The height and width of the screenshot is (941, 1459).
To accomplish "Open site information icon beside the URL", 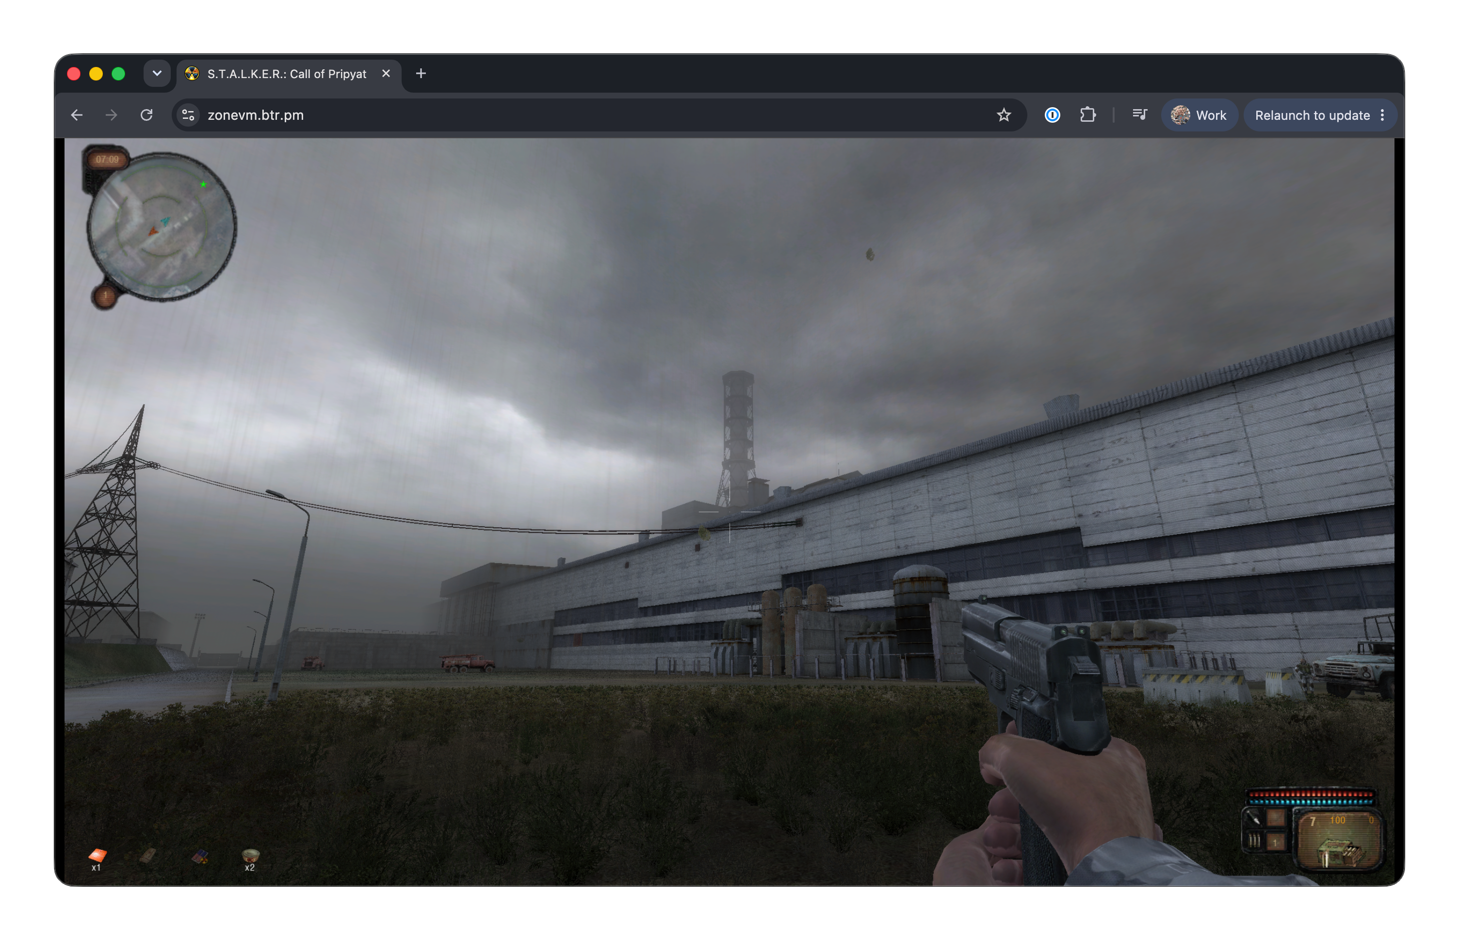I will pos(188,115).
